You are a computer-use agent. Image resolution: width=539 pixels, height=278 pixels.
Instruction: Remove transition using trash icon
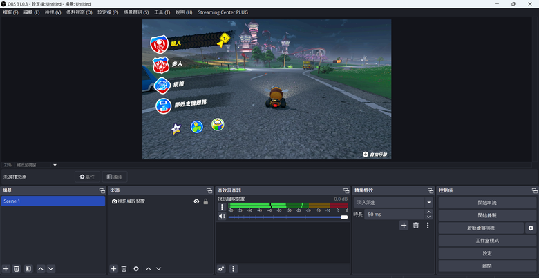pos(416,226)
